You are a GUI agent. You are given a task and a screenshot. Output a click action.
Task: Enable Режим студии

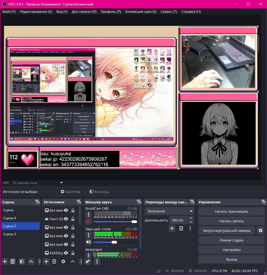click(x=231, y=240)
